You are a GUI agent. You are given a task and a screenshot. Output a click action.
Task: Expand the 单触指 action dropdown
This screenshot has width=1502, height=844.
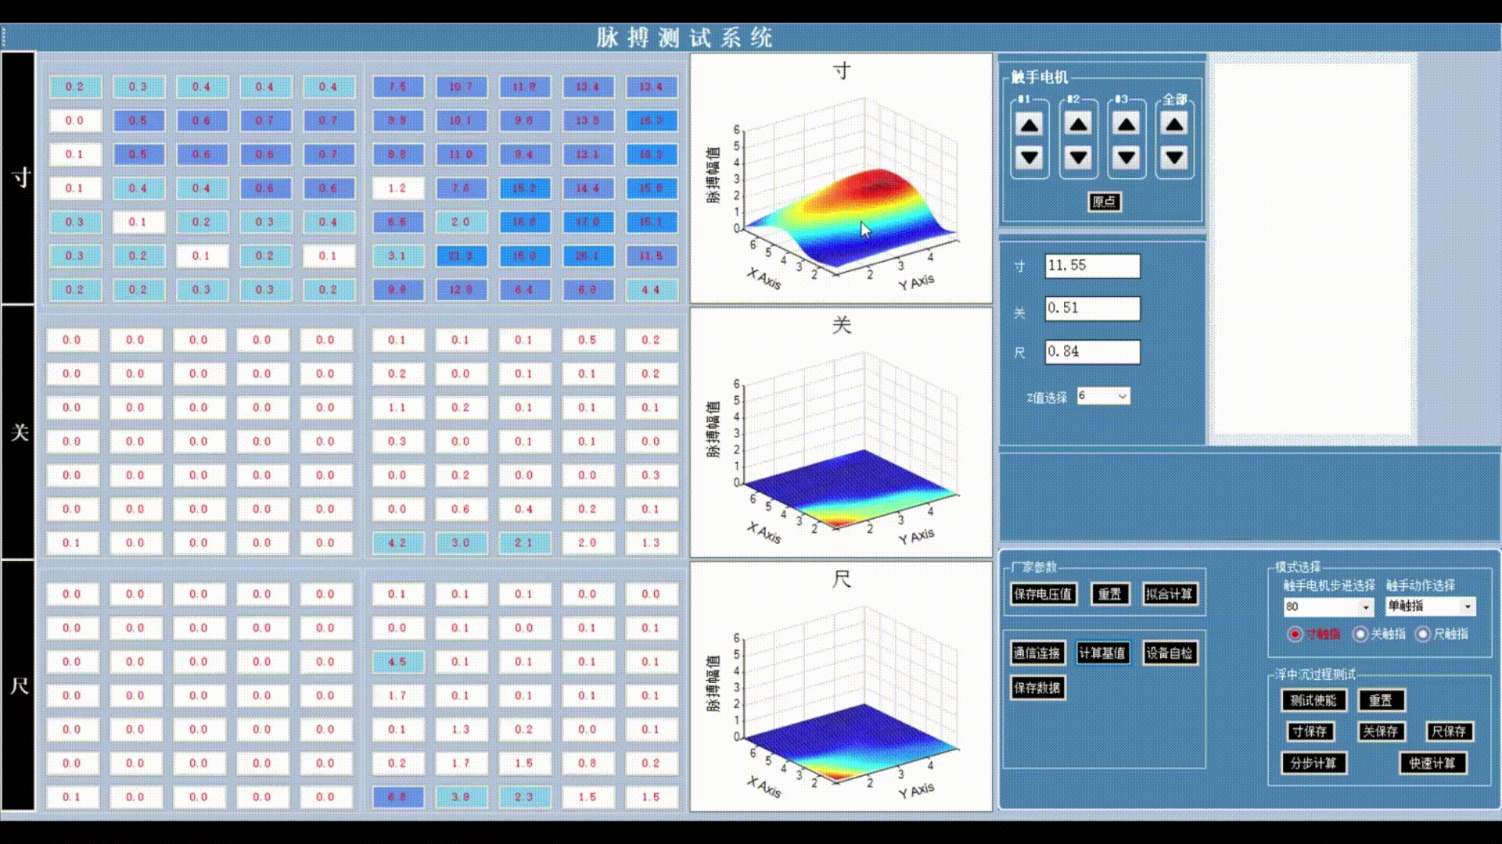1468,606
